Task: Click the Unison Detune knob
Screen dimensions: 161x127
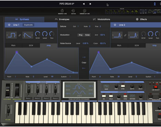Action: (85, 11)
